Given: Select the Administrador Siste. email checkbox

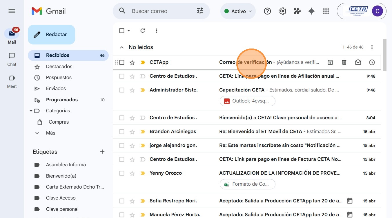Looking at the screenshot, I should pos(122,90).
